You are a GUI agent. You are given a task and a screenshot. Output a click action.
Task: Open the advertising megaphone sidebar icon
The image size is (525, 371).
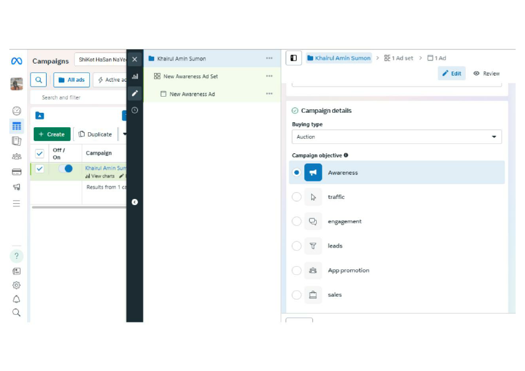[x=17, y=187]
